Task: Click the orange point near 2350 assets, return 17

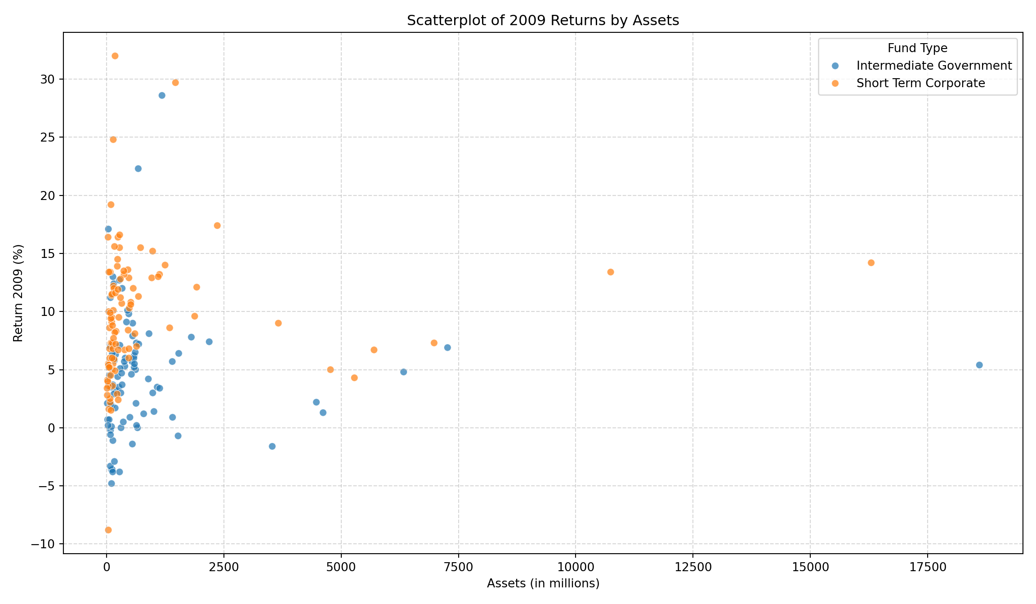Action: tap(217, 226)
